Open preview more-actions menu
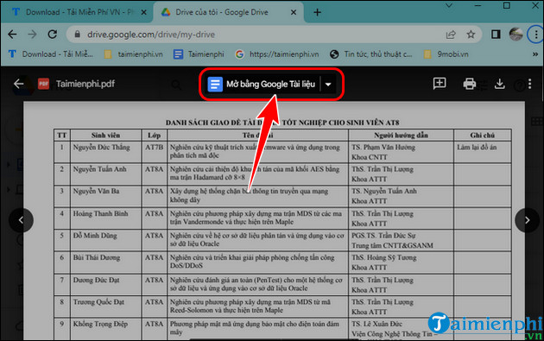The image size is (544, 341). tap(529, 84)
